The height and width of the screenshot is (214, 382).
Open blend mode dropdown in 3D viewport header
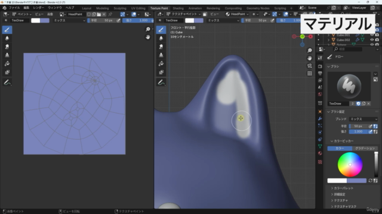pos(223,20)
